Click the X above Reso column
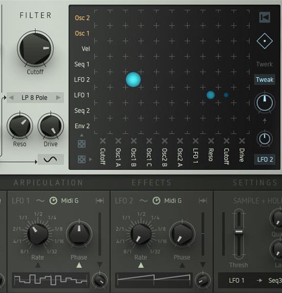The width and height of the screenshot is (282, 293). click(211, 141)
